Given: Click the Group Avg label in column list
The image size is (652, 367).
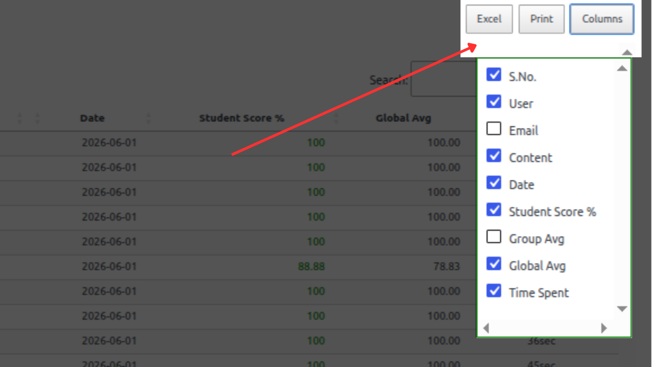Looking at the screenshot, I should coord(537,239).
